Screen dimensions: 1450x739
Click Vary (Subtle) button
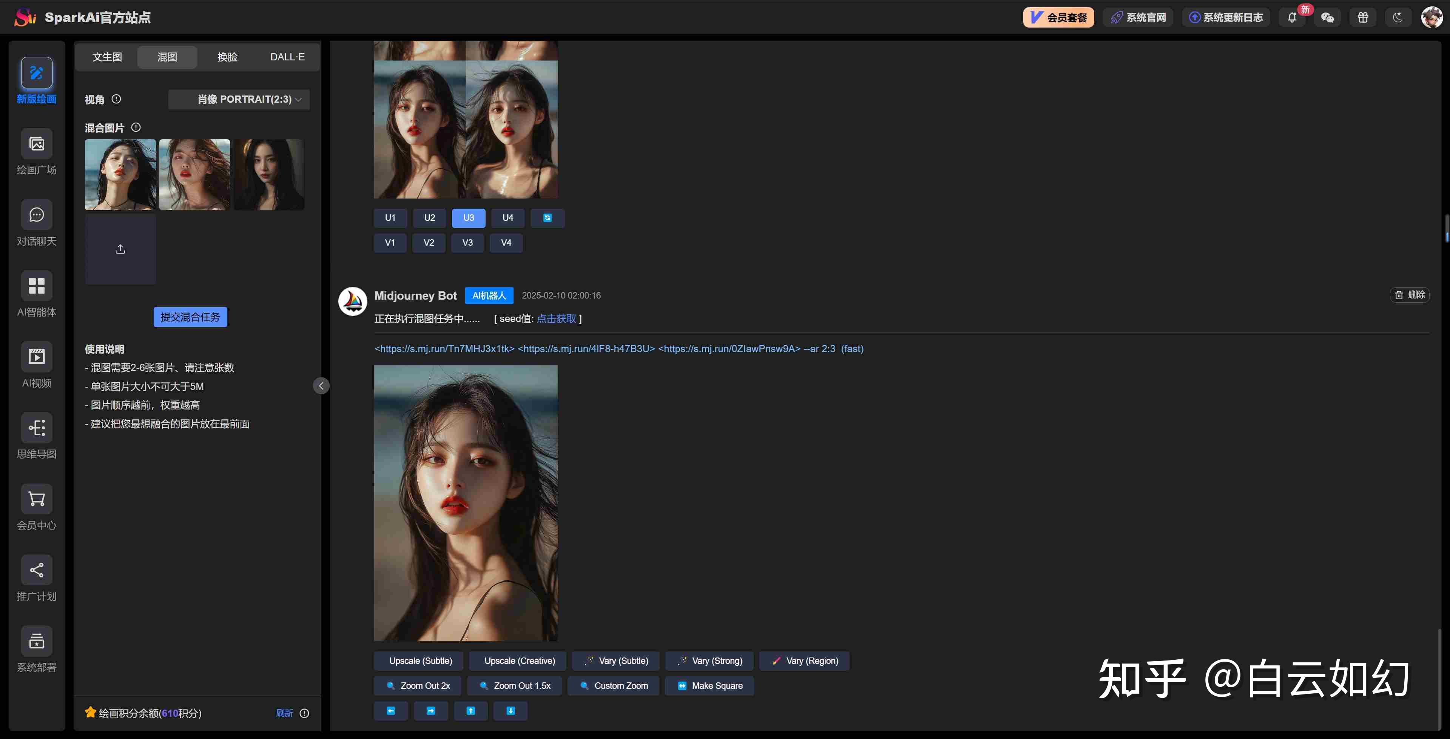coord(616,661)
